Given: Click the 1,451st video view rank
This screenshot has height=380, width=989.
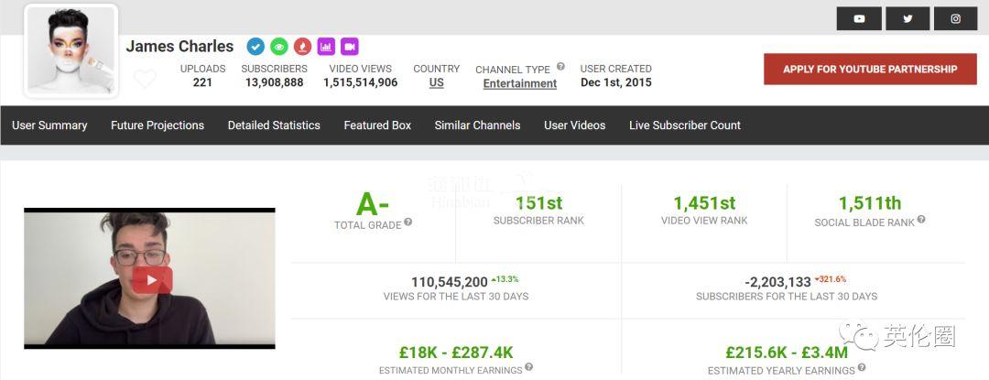Looking at the screenshot, I should pyautogui.click(x=704, y=203).
